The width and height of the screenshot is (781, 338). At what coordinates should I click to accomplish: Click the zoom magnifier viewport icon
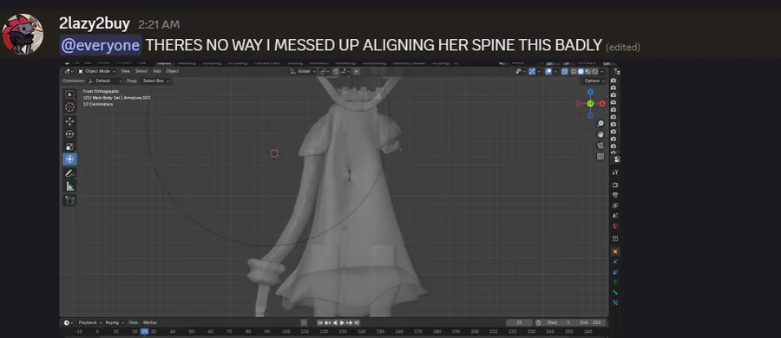click(601, 123)
